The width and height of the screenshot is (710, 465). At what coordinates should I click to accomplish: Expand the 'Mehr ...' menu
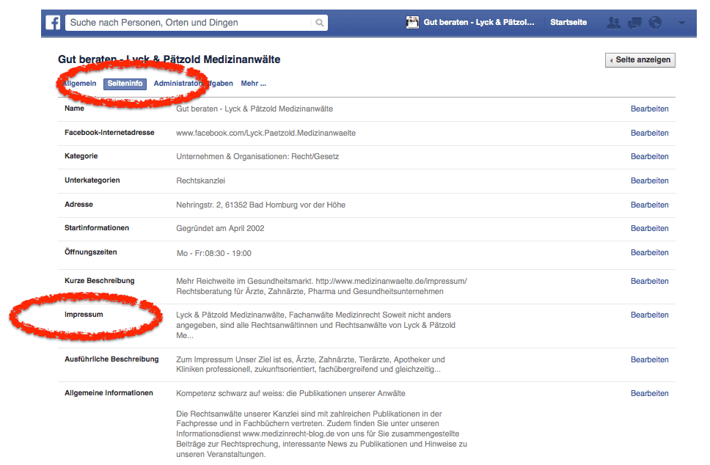click(254, 84)
